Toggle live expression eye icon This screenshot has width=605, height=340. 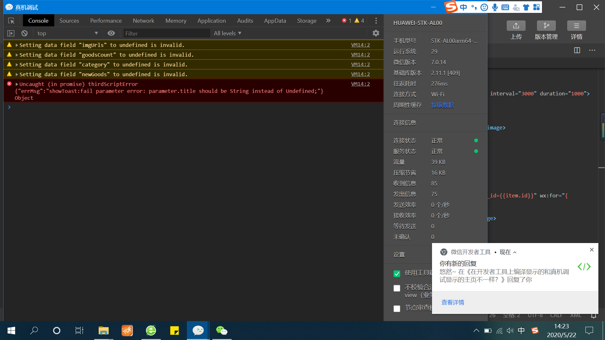(111, 33)
